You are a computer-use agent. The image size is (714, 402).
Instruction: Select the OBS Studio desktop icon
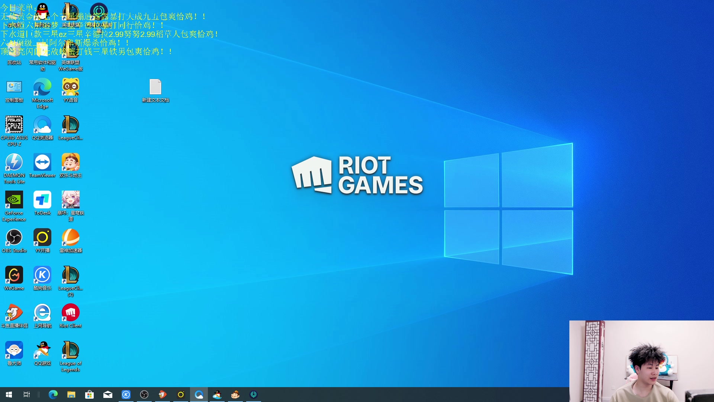(14, 237)
